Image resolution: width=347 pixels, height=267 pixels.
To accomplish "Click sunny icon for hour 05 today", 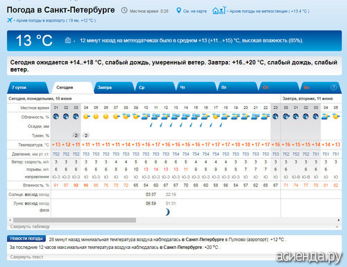I will 96,116.
